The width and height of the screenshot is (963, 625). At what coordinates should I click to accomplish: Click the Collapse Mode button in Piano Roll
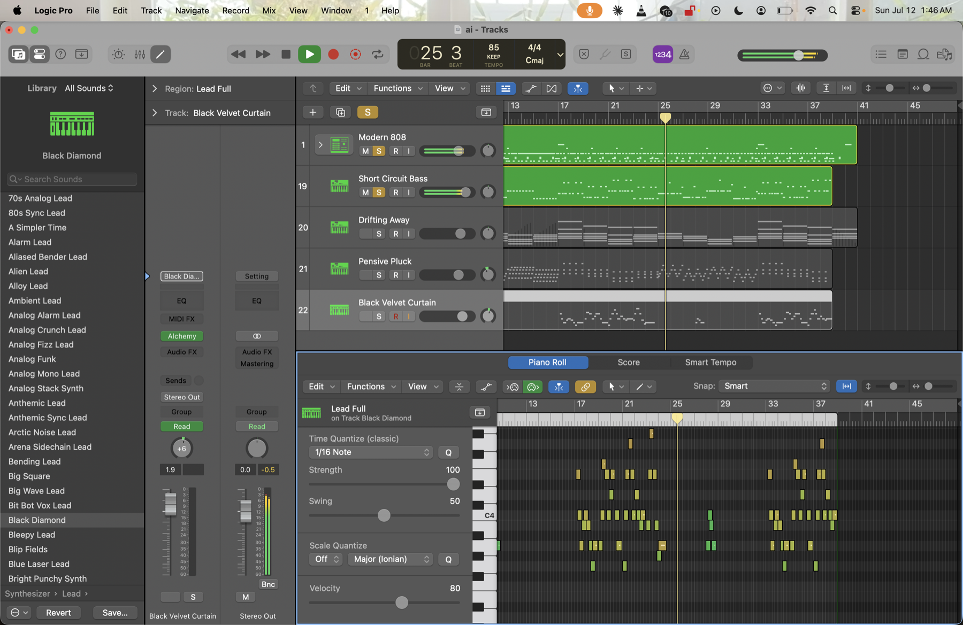[x=459, y=387]
